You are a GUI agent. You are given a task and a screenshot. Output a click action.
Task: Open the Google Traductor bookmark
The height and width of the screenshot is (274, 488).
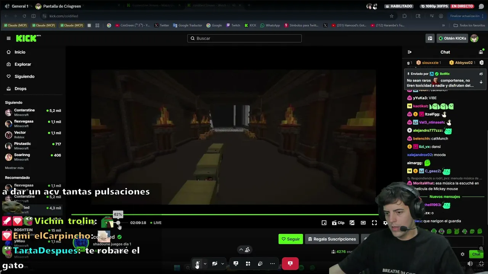click(x=188, y=25)
